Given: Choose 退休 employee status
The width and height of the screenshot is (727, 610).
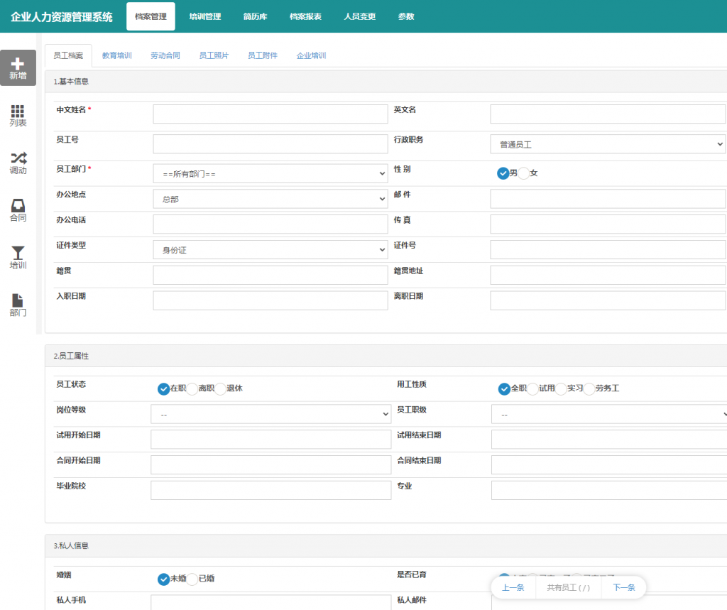Looking at the screenshot, I should 220,388.
